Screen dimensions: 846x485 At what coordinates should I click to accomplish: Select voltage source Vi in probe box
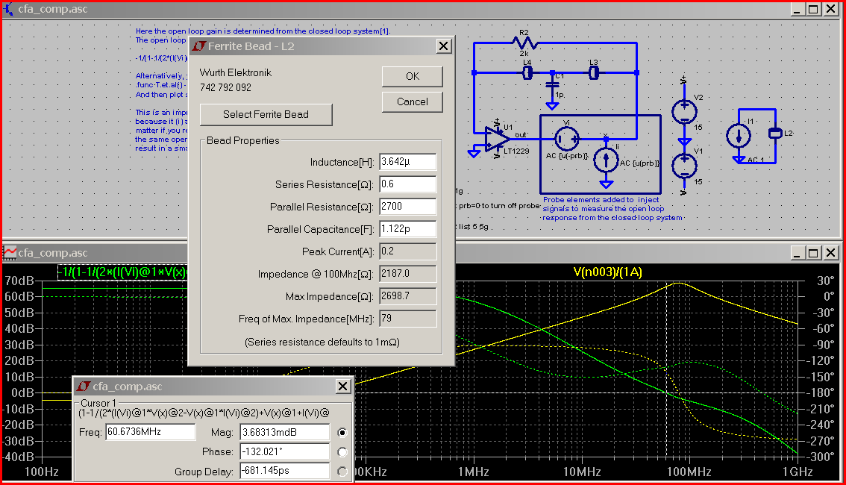pos(566,140)
